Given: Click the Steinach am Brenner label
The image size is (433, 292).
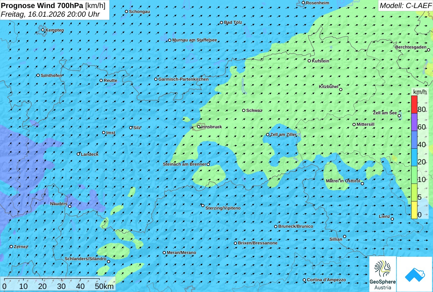Looking at the screenshot, I should (x=184, y=164).
